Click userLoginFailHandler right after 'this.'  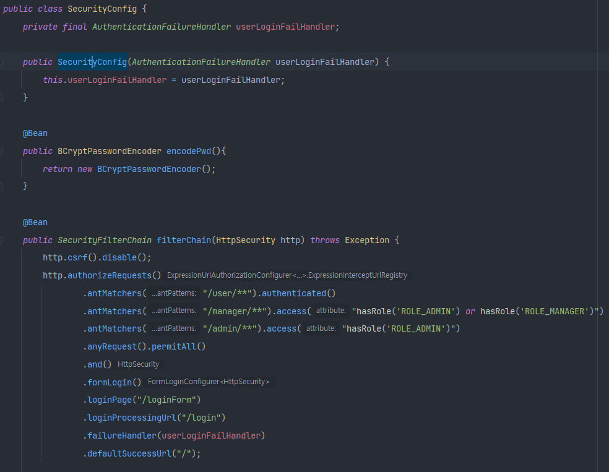(x=118, y=80)
